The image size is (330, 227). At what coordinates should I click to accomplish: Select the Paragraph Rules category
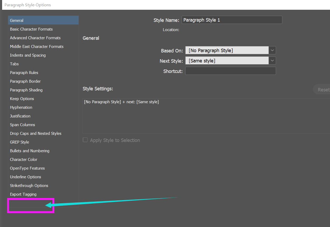(24, 72)
